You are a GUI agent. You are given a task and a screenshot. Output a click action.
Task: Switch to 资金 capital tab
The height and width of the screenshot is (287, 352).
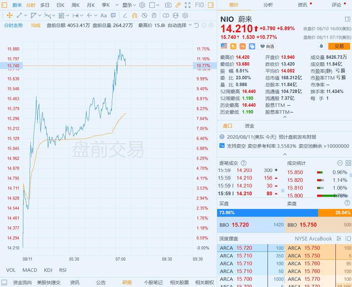[x=249, y=126]
